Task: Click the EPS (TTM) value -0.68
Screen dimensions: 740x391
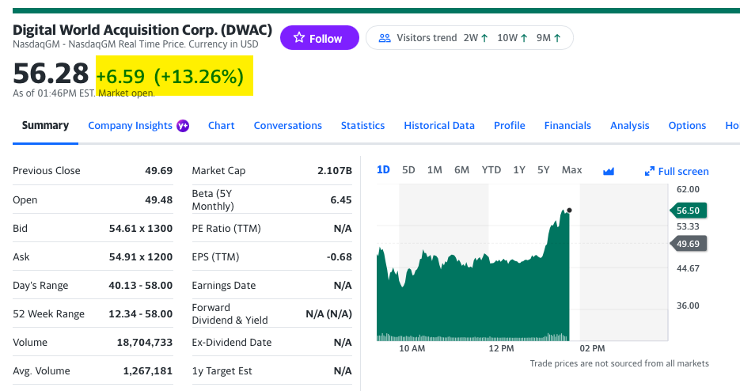Action: (340, 257)
